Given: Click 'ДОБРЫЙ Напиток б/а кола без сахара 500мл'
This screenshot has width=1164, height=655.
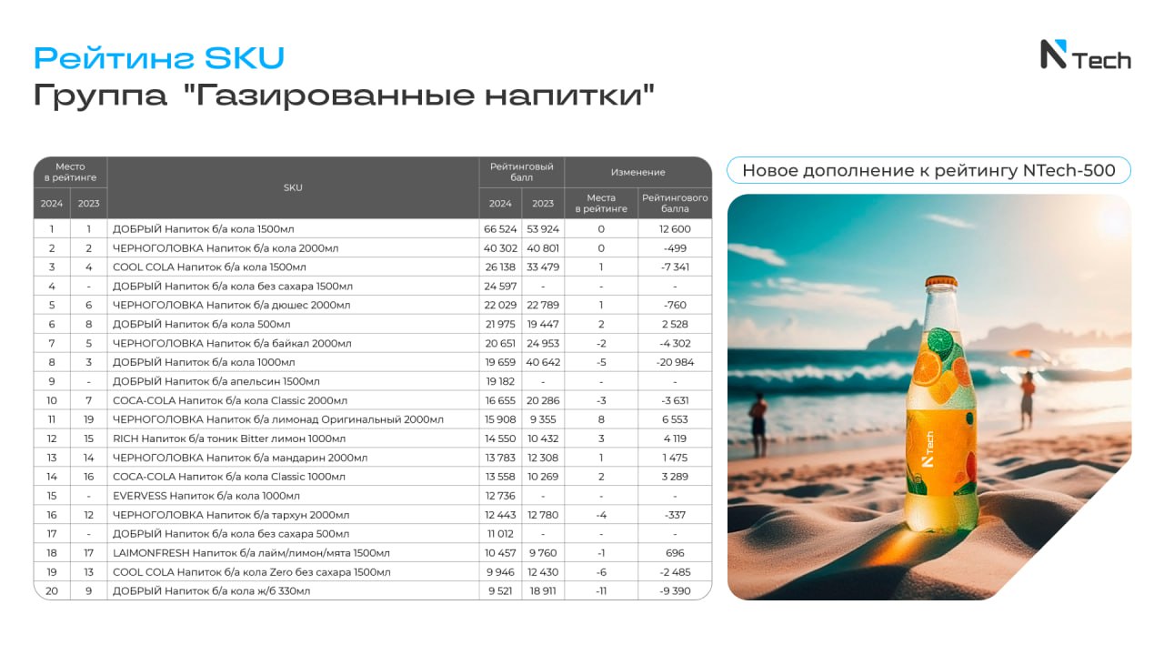Looking at the screenshot, I should pyautogui.click(x=230, y=535).
